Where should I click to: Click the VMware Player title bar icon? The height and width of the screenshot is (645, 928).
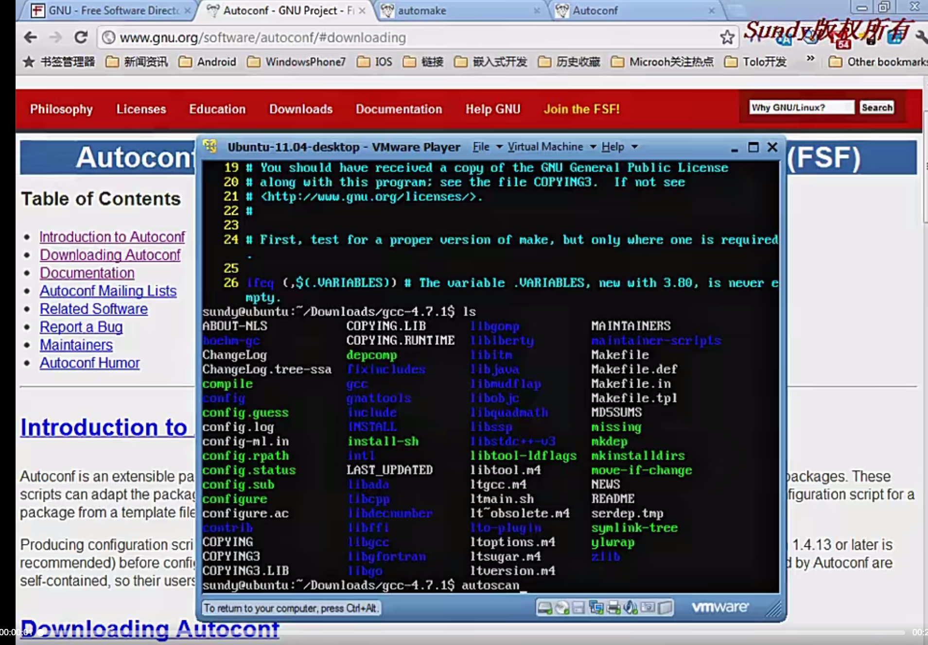click(x=210, y=146)
